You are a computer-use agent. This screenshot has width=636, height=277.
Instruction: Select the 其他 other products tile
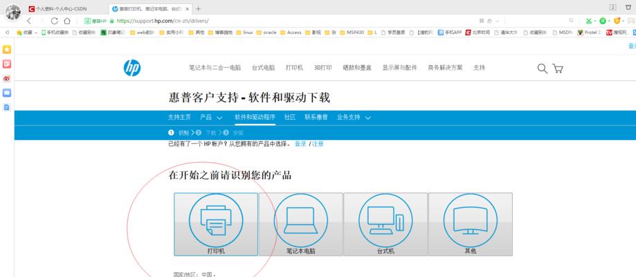click(x=471, y=224)
